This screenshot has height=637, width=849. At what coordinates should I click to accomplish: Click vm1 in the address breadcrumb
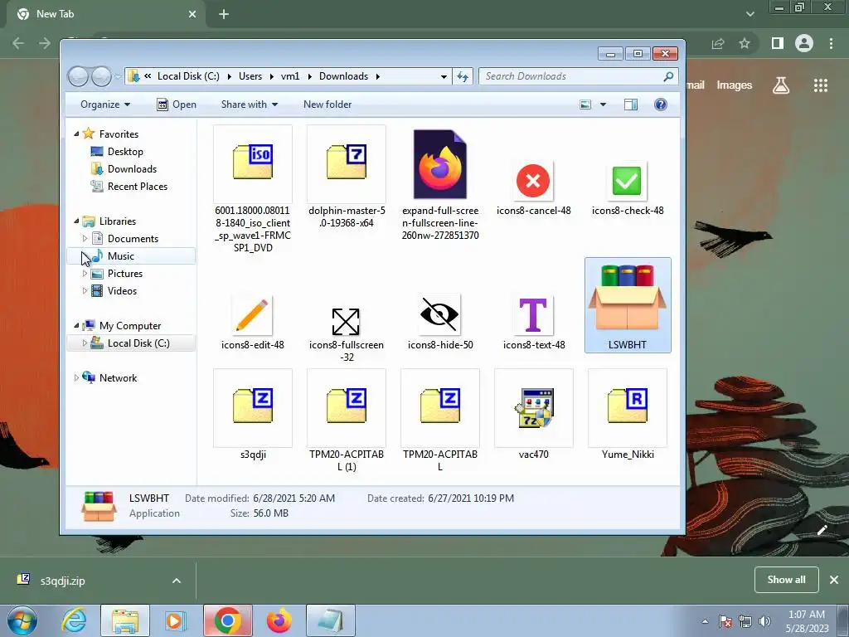click(x=290, y=76)
